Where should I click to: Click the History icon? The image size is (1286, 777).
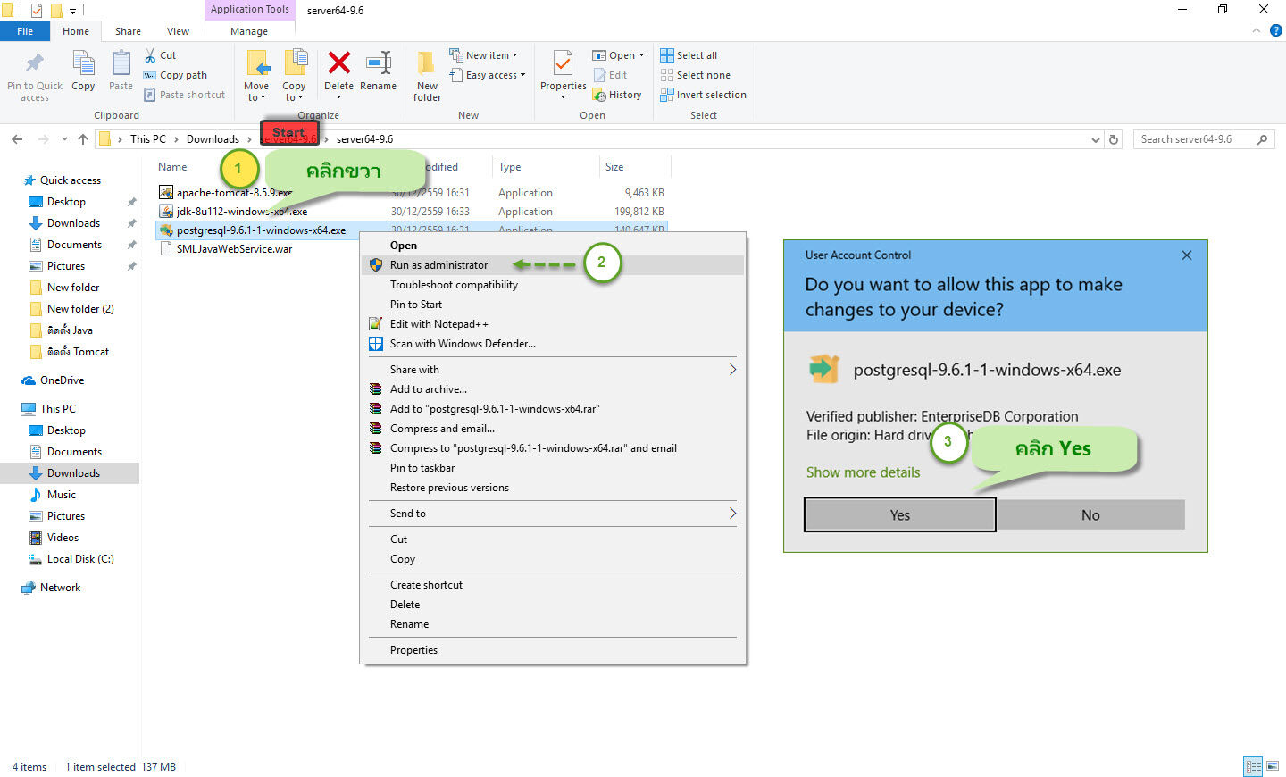pyautogui.click(x=618, y=95)
